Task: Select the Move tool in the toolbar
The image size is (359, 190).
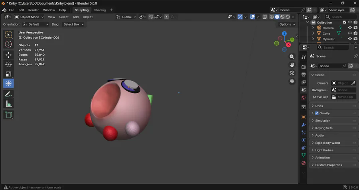Action: [x=8, y=54]
